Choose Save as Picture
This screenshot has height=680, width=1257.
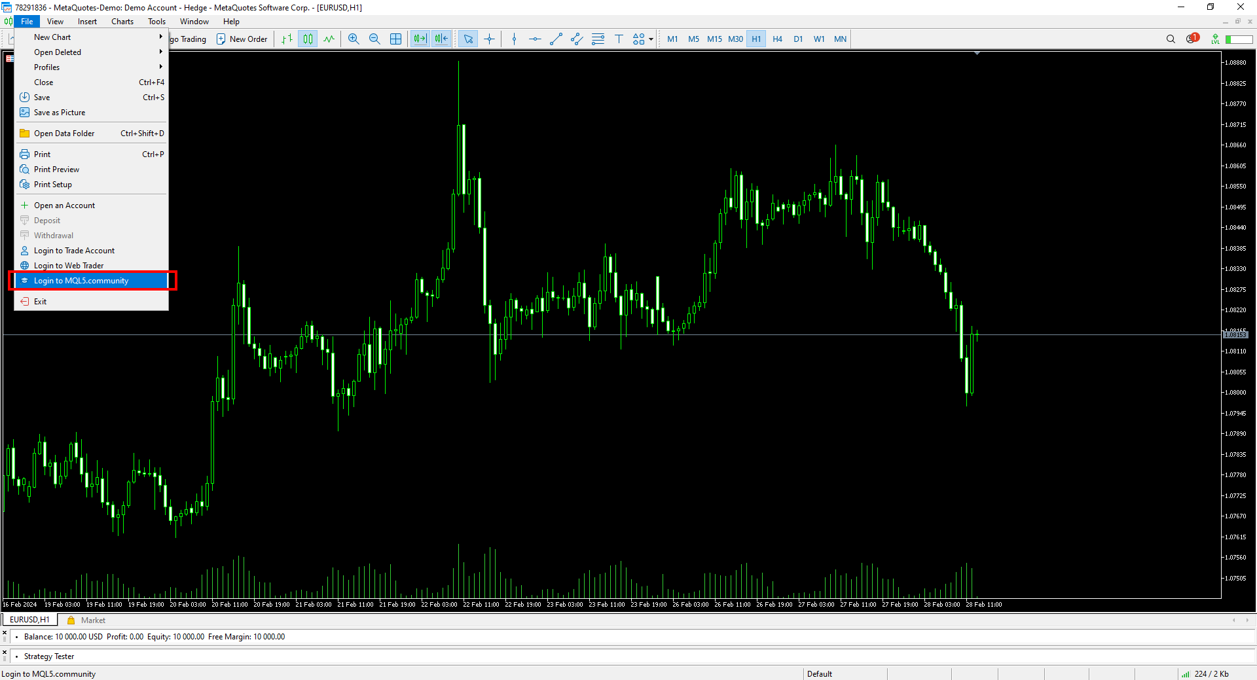pyautogui.click(x=92, y=113)
